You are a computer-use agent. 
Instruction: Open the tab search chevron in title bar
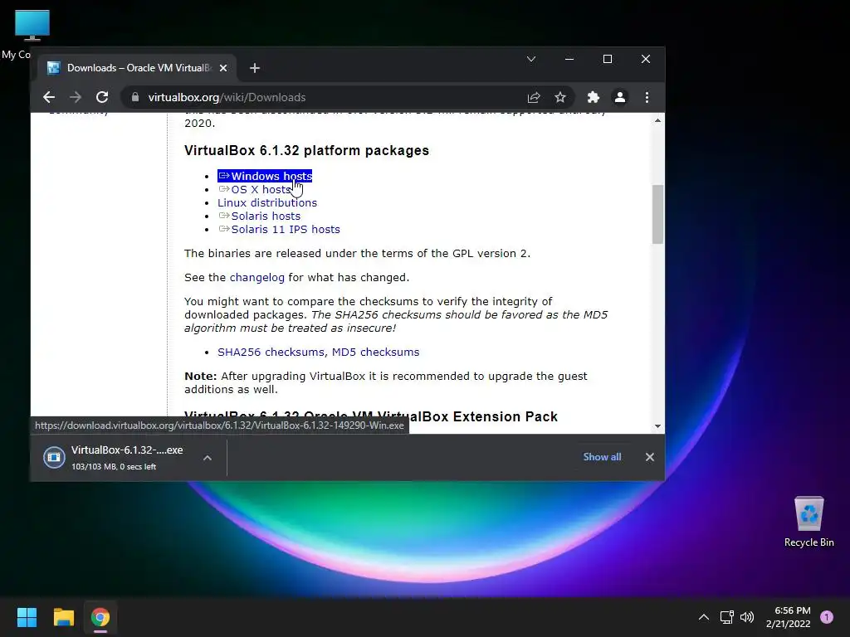(531, 59)
